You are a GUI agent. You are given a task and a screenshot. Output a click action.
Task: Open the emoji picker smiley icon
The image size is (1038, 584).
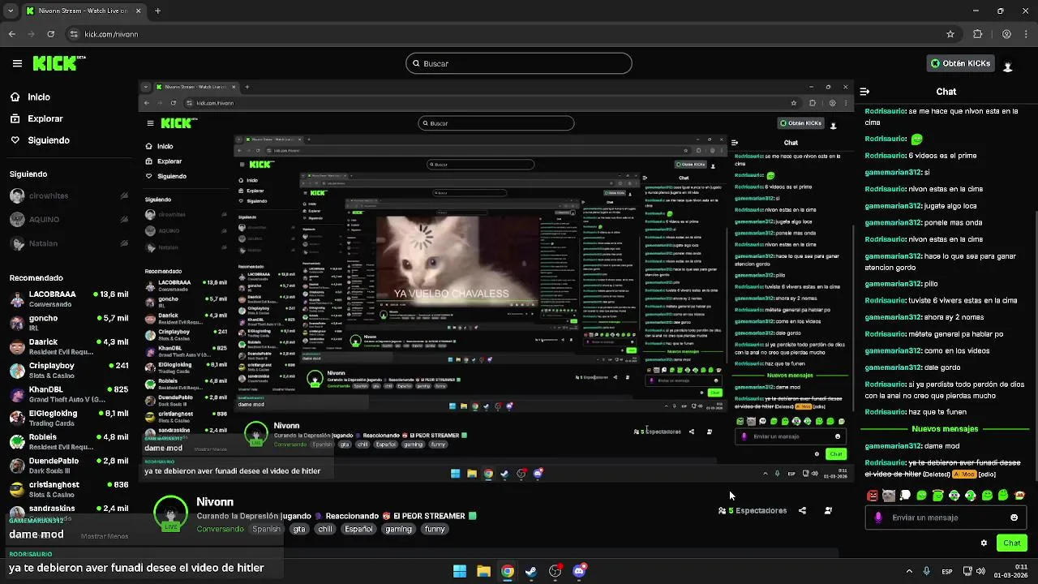click(x=1014, y=517)
